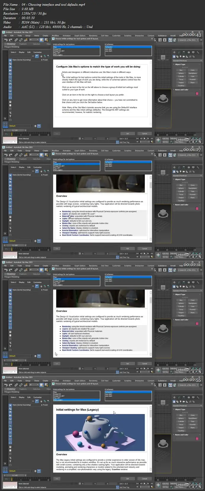Click the Unlink Selection icon in the 00:02:55 frame

click(x=21, y=385)
